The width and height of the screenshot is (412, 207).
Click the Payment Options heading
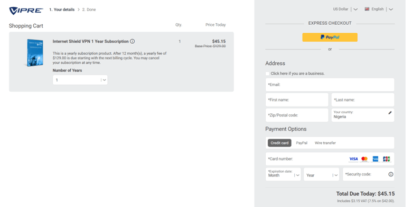(x=286, y=129)
